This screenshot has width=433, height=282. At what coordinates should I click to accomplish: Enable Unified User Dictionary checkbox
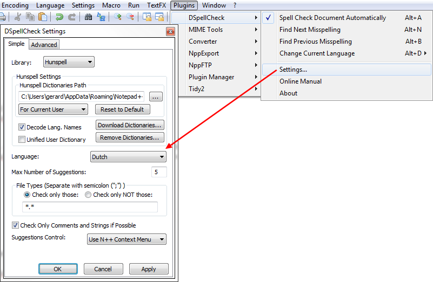click(22, 140)
